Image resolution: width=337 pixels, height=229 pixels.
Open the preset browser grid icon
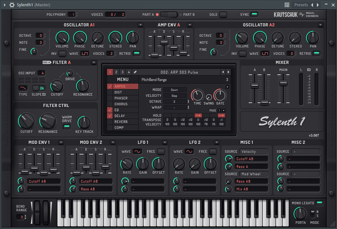287,5
